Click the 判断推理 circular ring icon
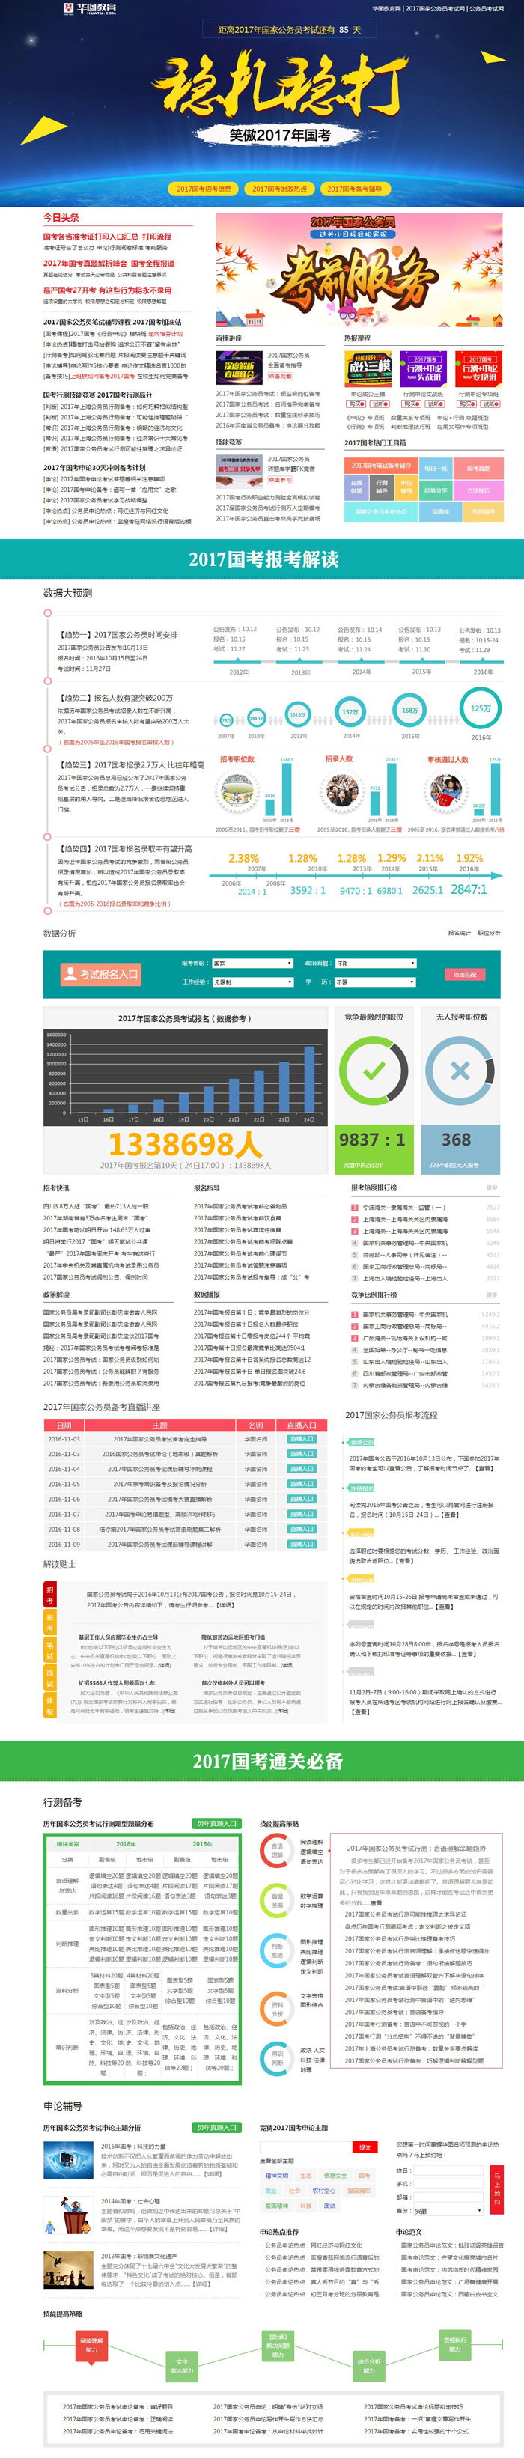 [277, 1950]
